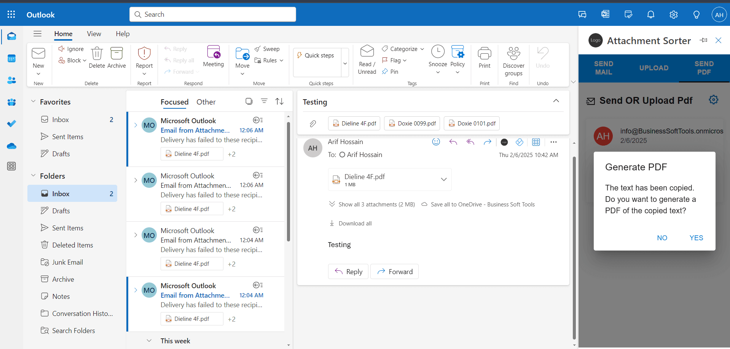Toggle the navigation pane hamburger
The image size is (730, 349).
click(37, 34)
